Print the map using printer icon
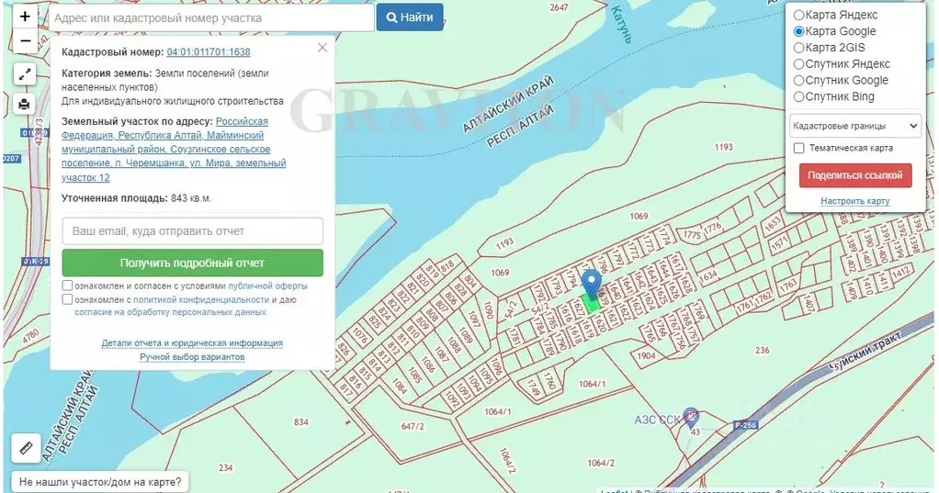This screenshot has width=939, height=493. click(x=25, y=104)
